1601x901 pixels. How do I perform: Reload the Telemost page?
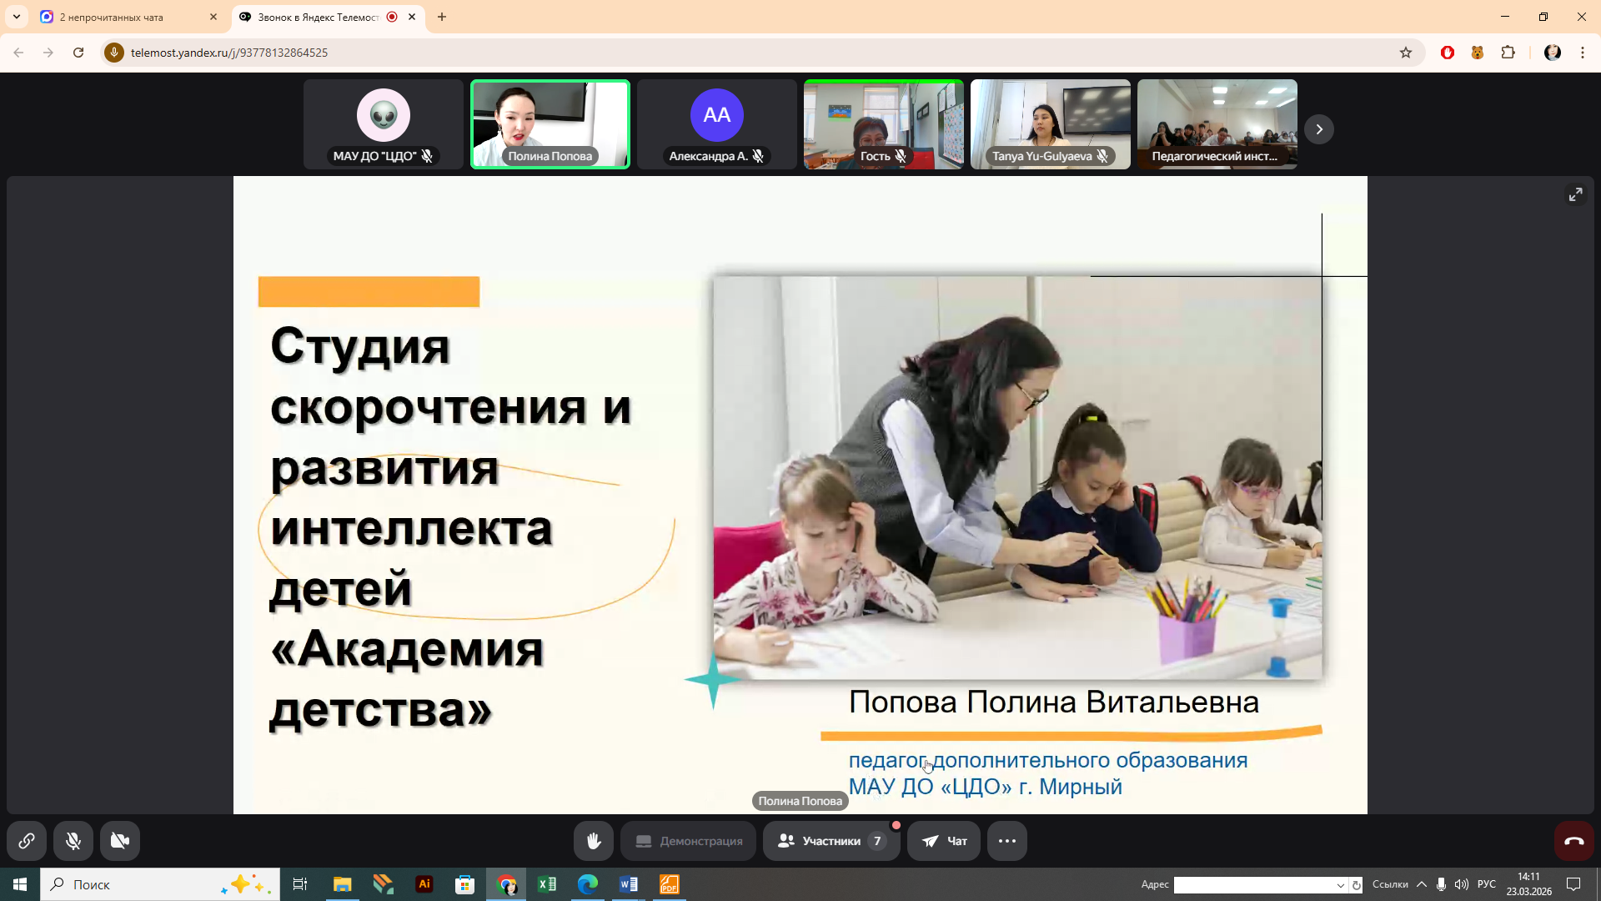pos(78,53)
